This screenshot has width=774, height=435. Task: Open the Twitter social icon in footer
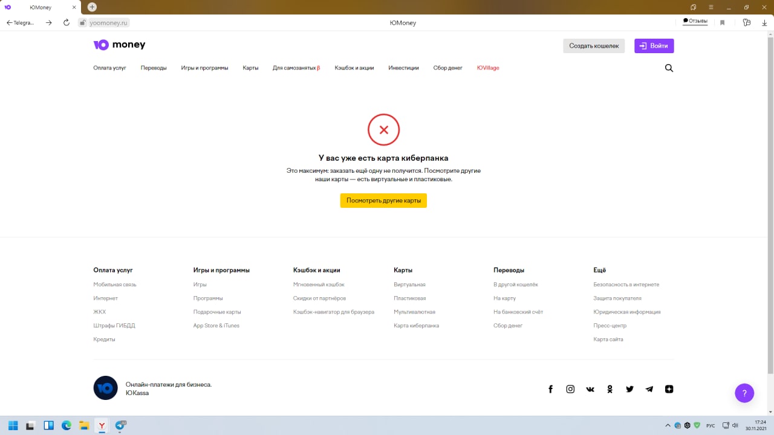pyautogui.click(x=629, y=389)
